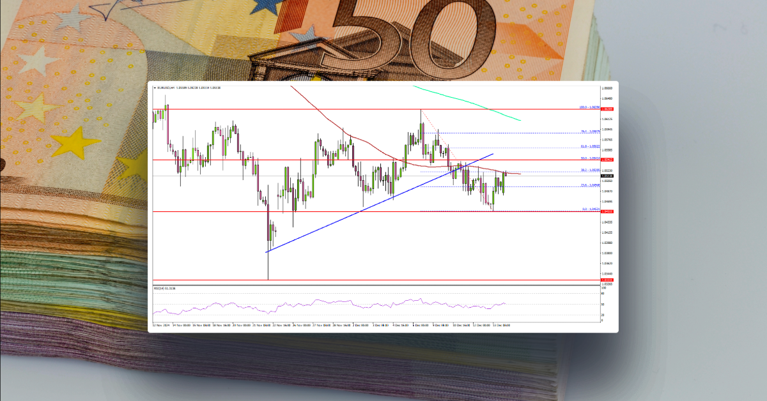Click the 38.2 - 1.05195 Fibonacci label

point(589,169)
